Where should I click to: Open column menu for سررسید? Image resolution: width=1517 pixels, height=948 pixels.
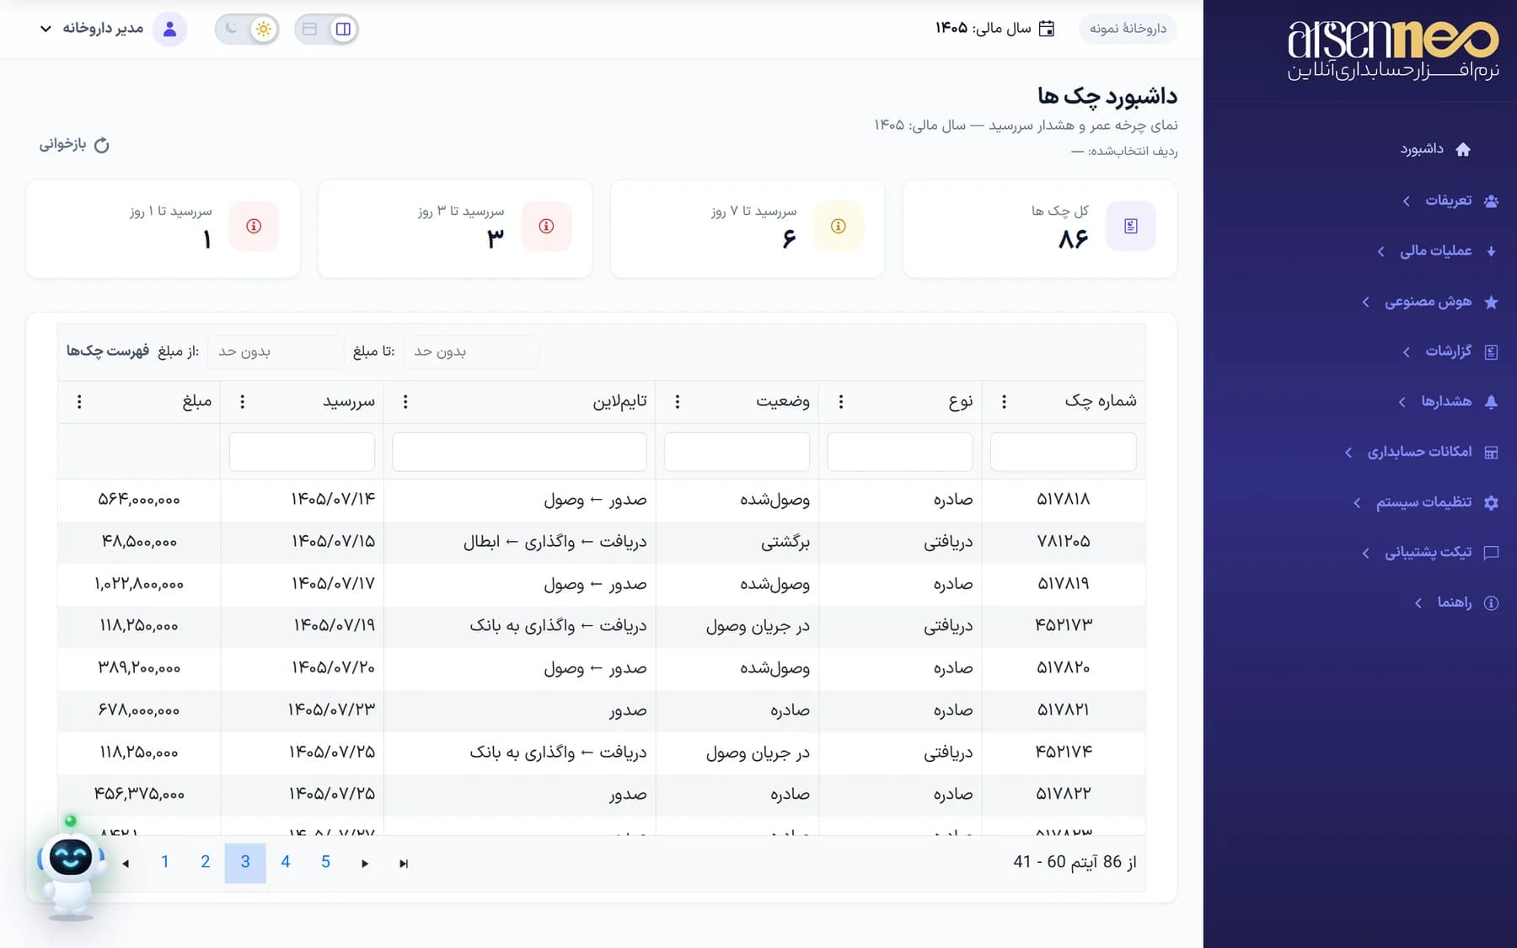coord(243,402)
